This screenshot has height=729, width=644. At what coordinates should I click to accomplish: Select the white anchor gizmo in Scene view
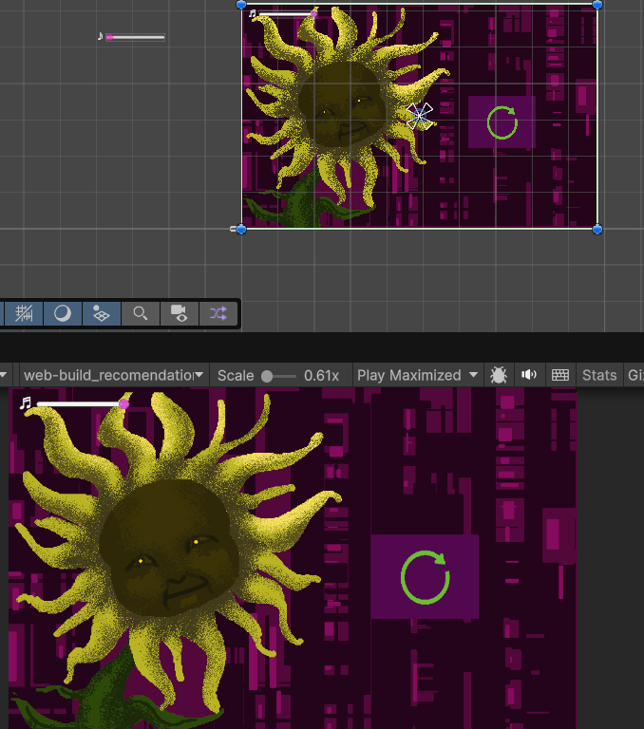click(x=419, y=116)
